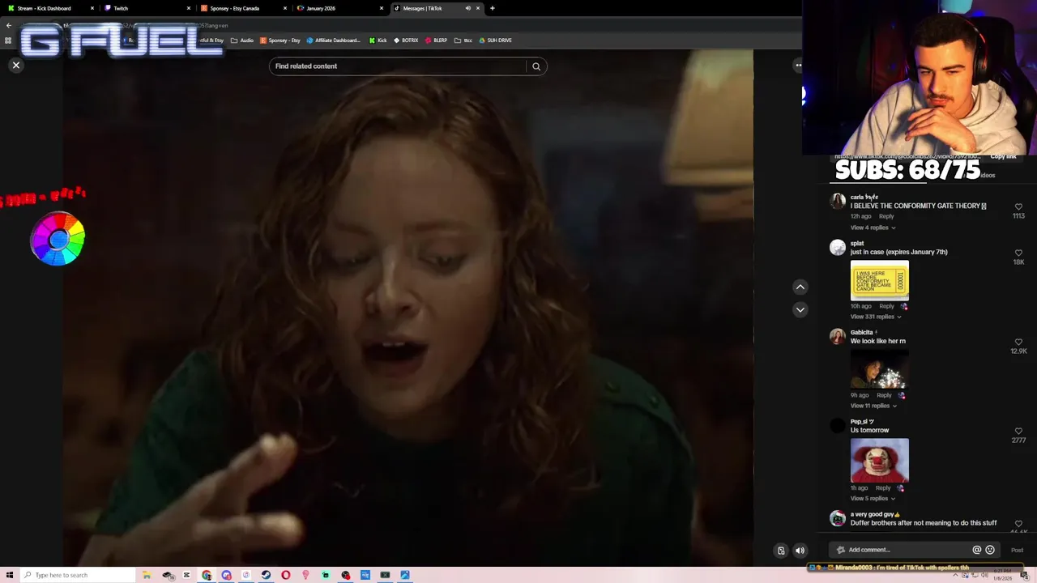Viewport: 1037px width, 583px height.
Task: Open Opera browser from the taskbar
Action: [286, 575]
